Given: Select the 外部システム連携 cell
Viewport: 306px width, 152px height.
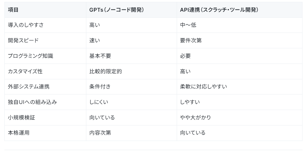Looking at the screenshot, I should click(45, 87).
